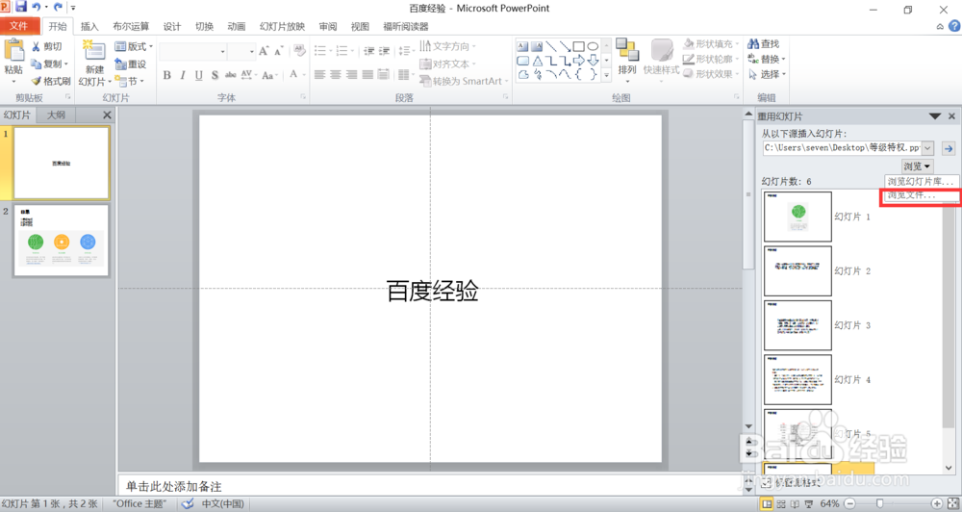
Task: Switch to slide sorter view in status bar
Action: click(x=781, y=504)
